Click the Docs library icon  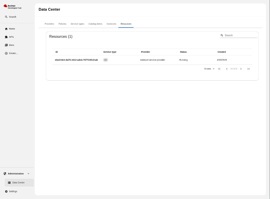[6, 45]
